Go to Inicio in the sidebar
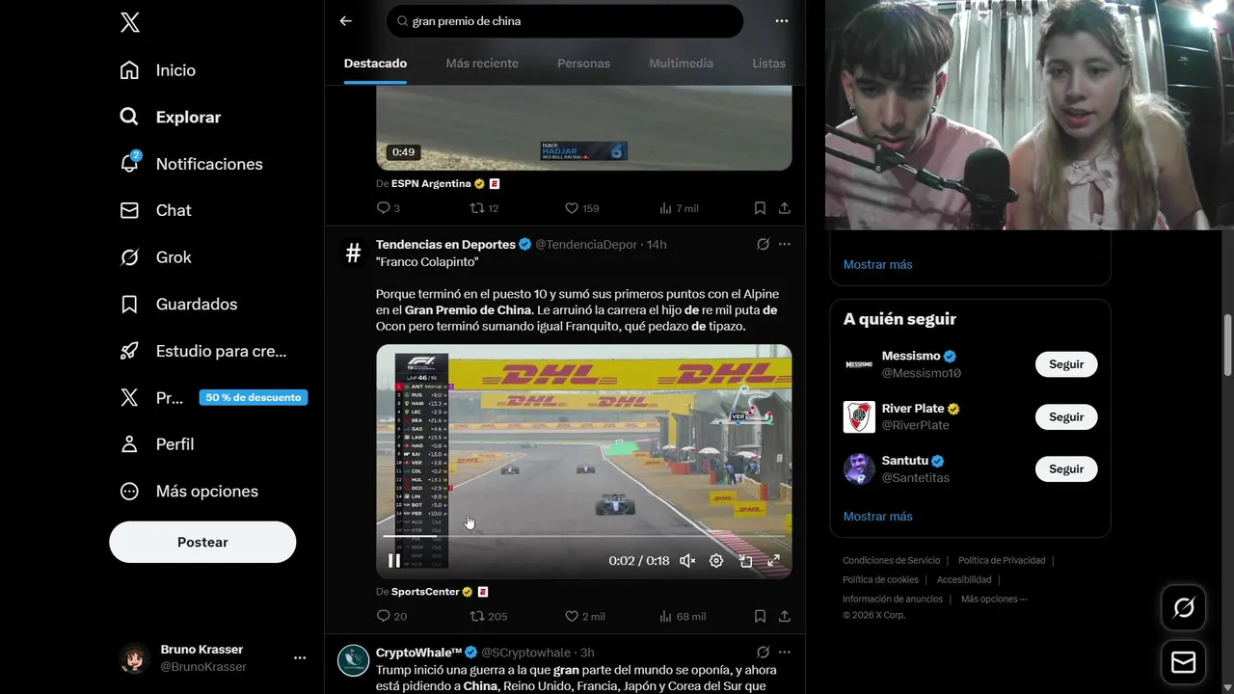 [157, 70]
